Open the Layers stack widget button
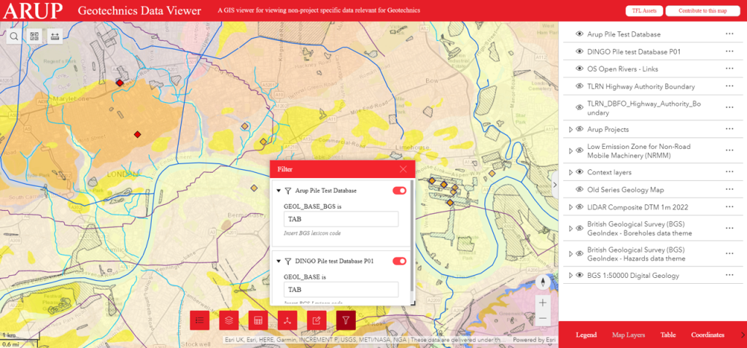 click(228, 320)
